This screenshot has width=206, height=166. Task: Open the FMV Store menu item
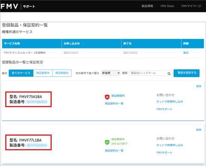pos(167,6)
